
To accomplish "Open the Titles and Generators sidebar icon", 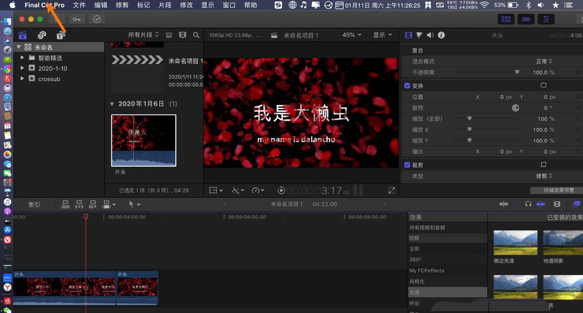I will (x=61, y=36).
